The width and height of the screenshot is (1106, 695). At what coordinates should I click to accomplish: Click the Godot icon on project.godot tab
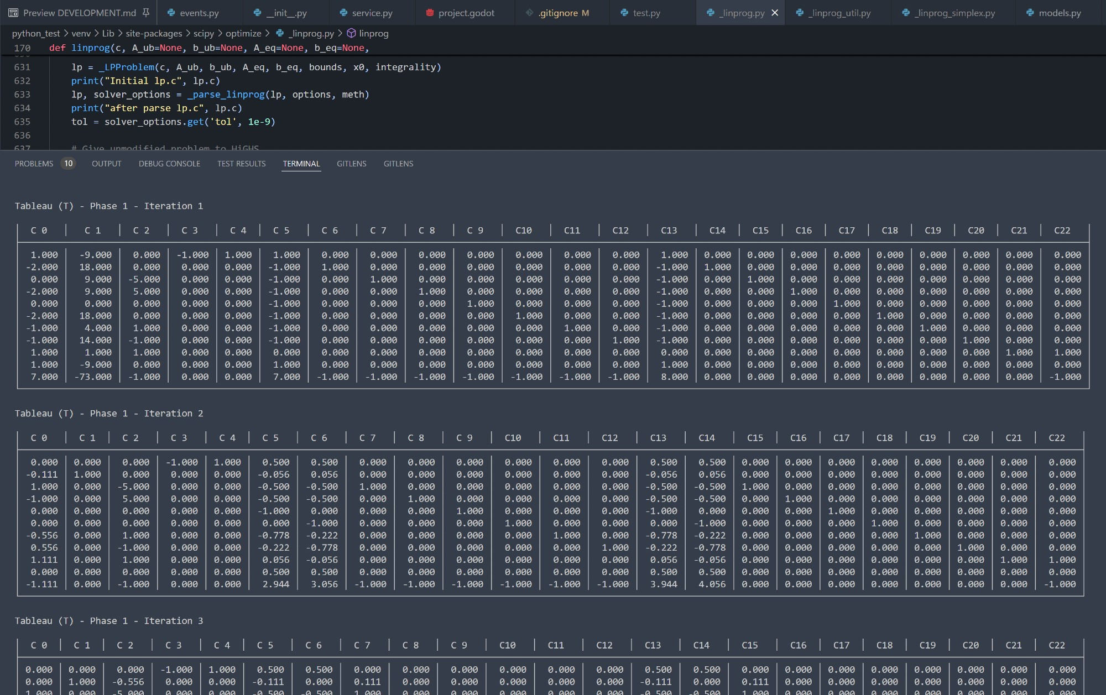click(430, 13)
